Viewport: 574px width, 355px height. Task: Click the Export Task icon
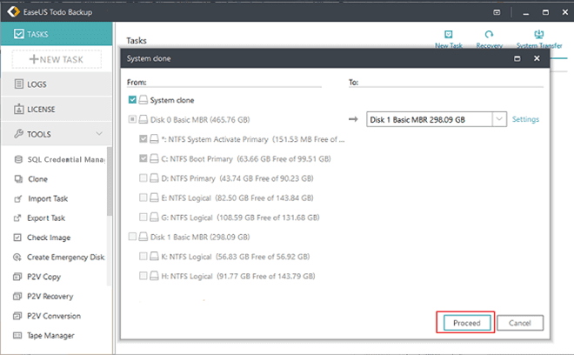pyautogui.click(x=17, y=218)
